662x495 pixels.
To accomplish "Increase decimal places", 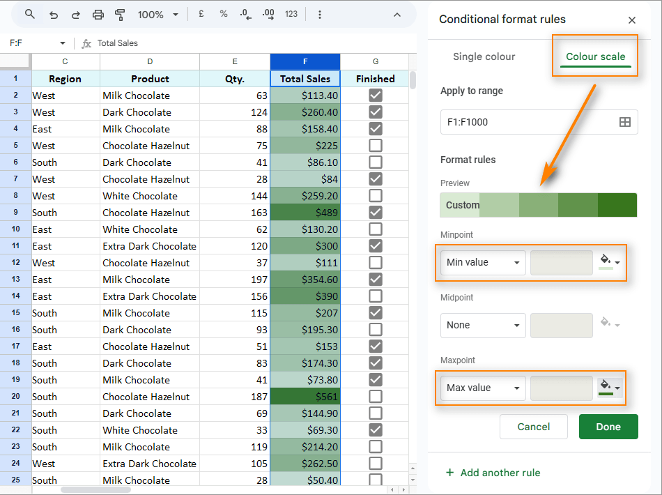I will coord(270,14).
